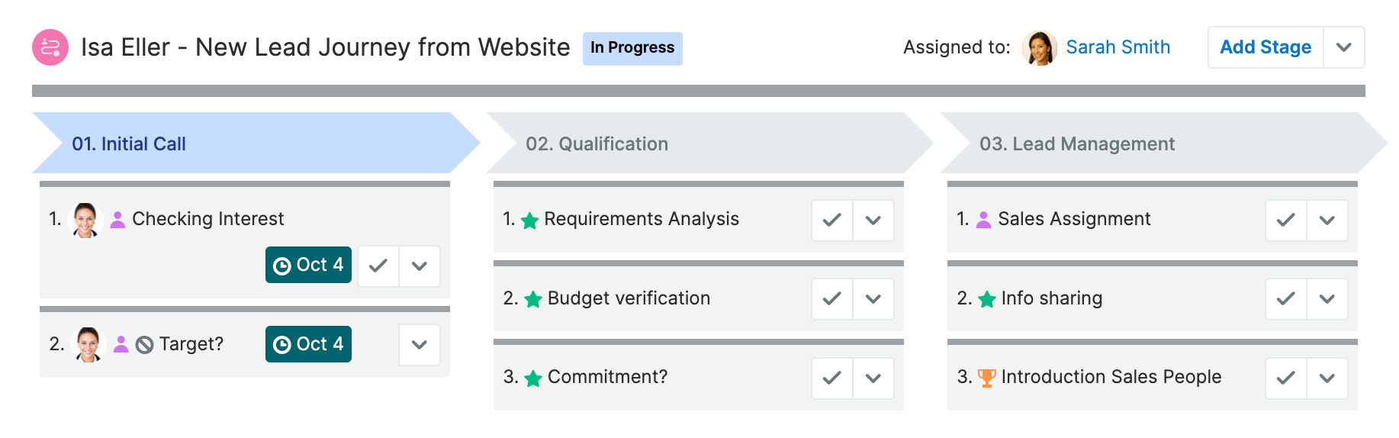Mark Introduction Sales People as done

[x=1286, y=378]
